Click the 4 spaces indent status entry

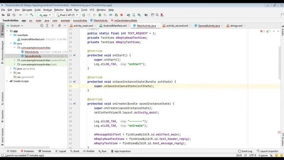coord(263,156)
